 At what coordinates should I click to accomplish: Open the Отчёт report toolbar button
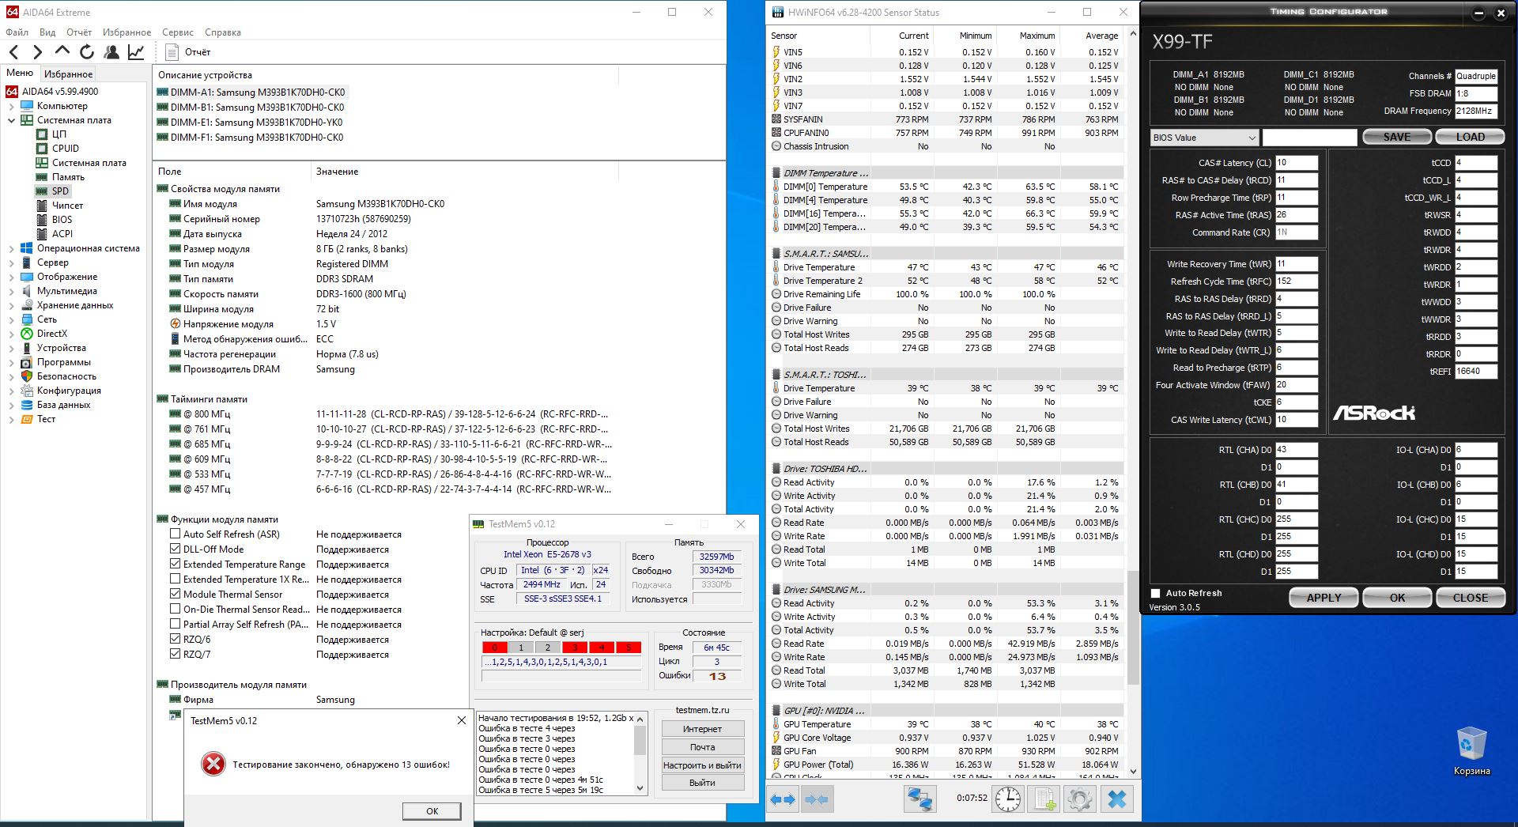188,52
